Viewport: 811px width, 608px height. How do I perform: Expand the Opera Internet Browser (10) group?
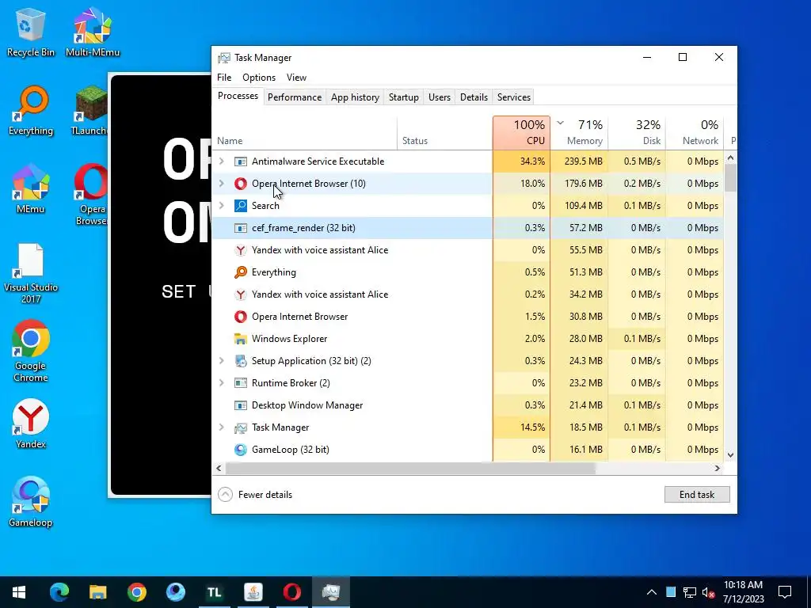(222, 184)
